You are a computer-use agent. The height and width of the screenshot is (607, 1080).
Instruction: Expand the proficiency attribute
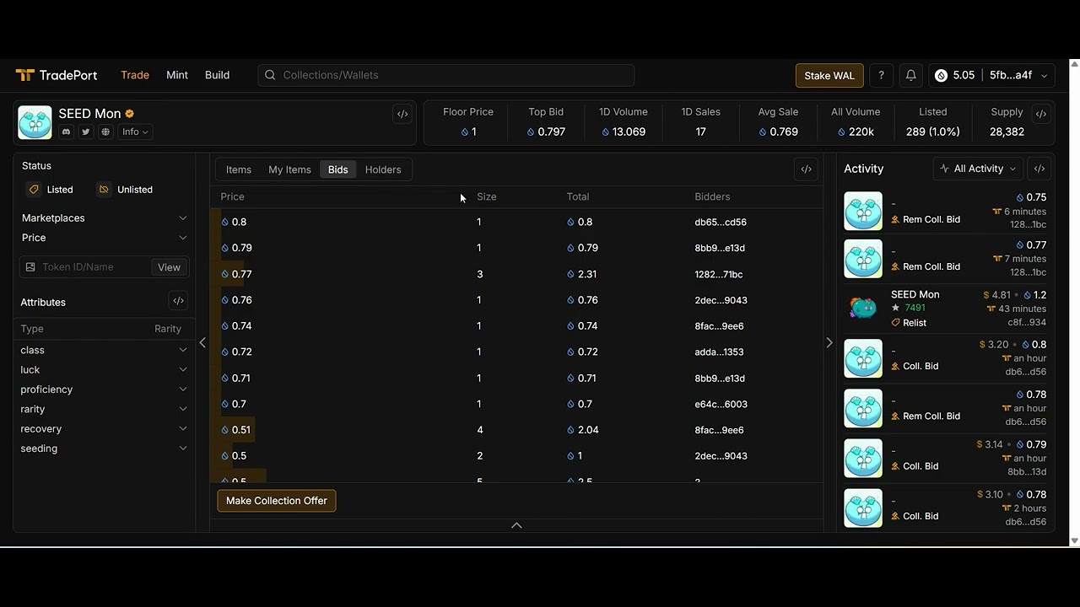pyautogui.click(x=104, y=389)
